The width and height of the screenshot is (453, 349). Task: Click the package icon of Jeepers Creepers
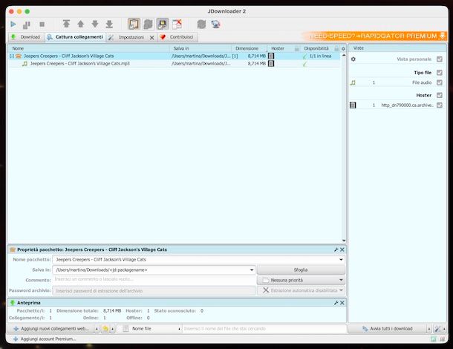19,56
